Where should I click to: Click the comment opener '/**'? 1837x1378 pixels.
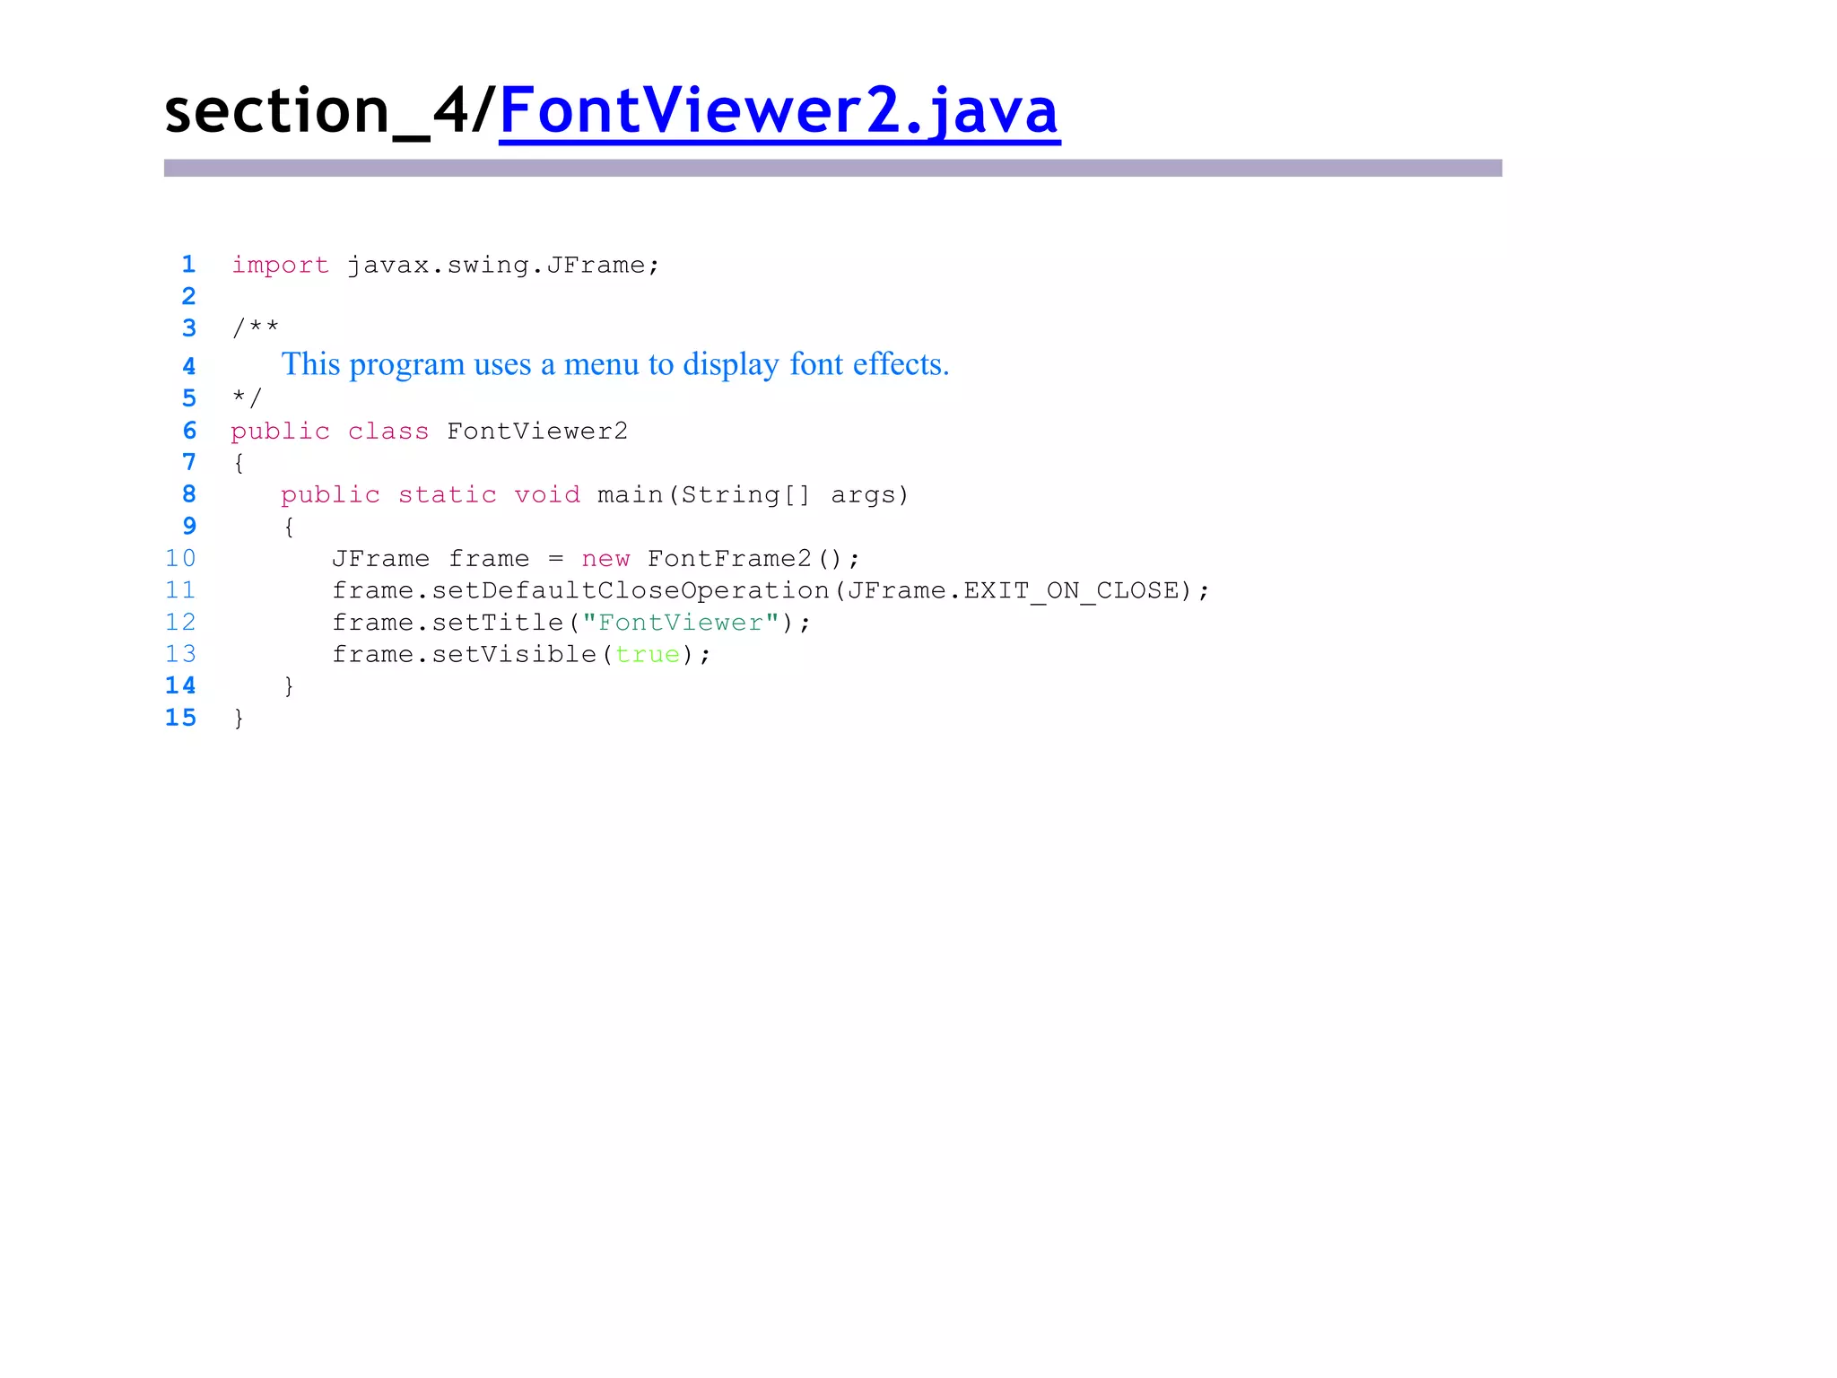pos(256,327)
